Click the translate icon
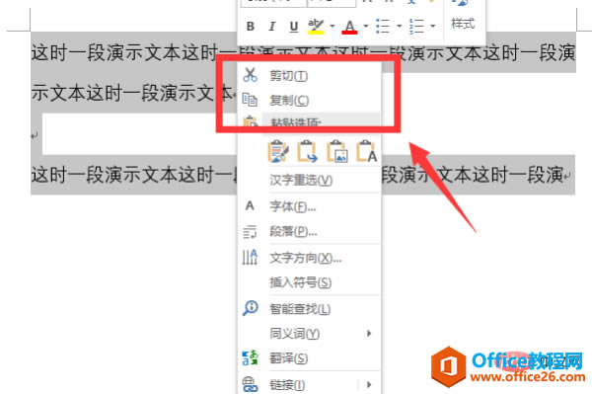The height and width of the screenshot is (394, 592). 250,357
